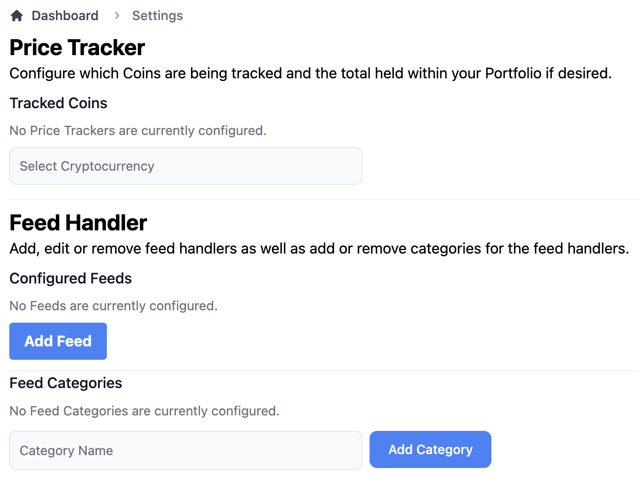Click the divider line above Feed Handler

tap(324, 199)
